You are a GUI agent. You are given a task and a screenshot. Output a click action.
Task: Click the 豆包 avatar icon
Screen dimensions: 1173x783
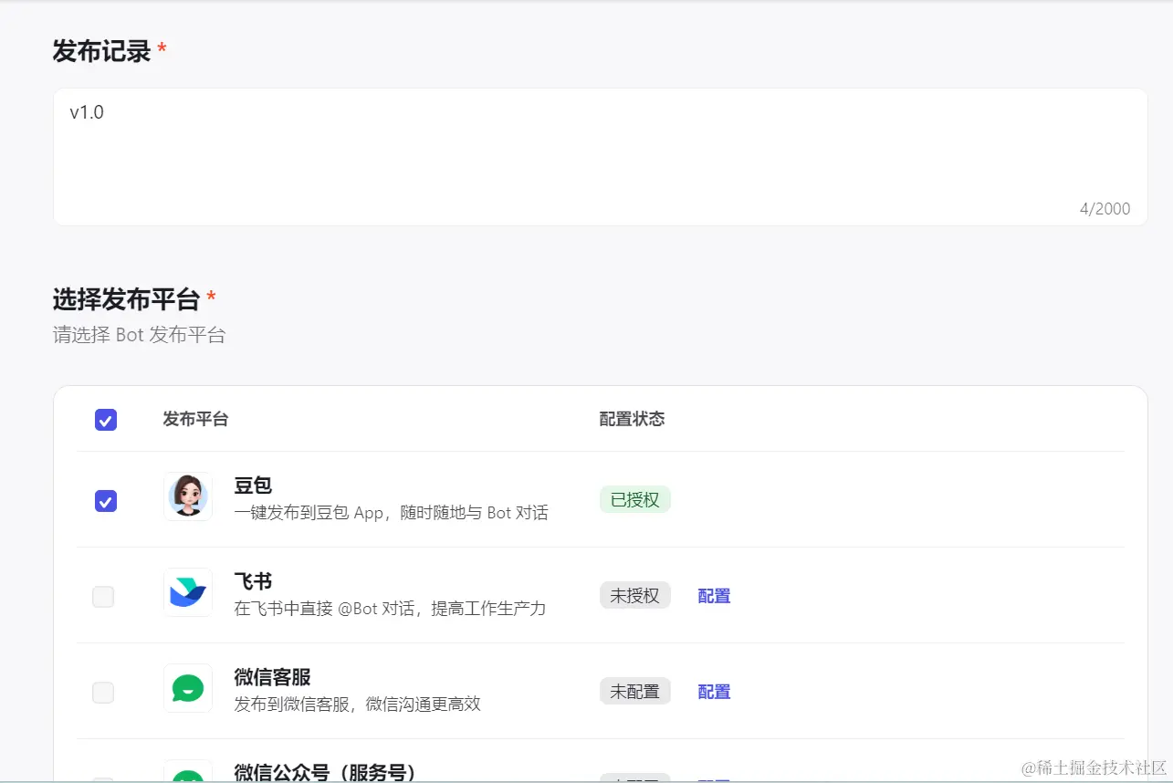pos(188,496)
